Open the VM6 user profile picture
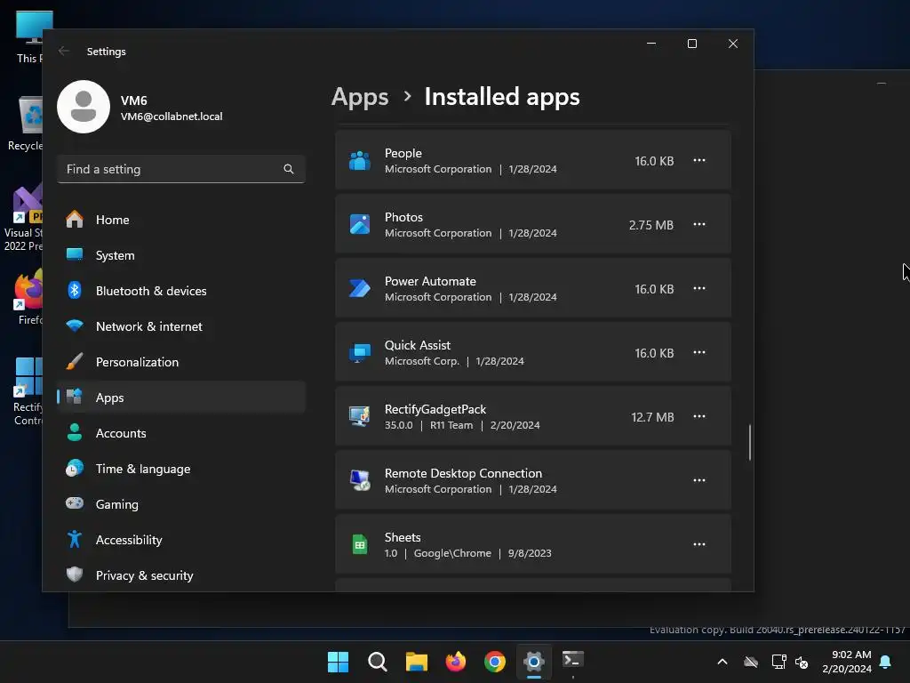Screen dimensions: 910x683 84,107
